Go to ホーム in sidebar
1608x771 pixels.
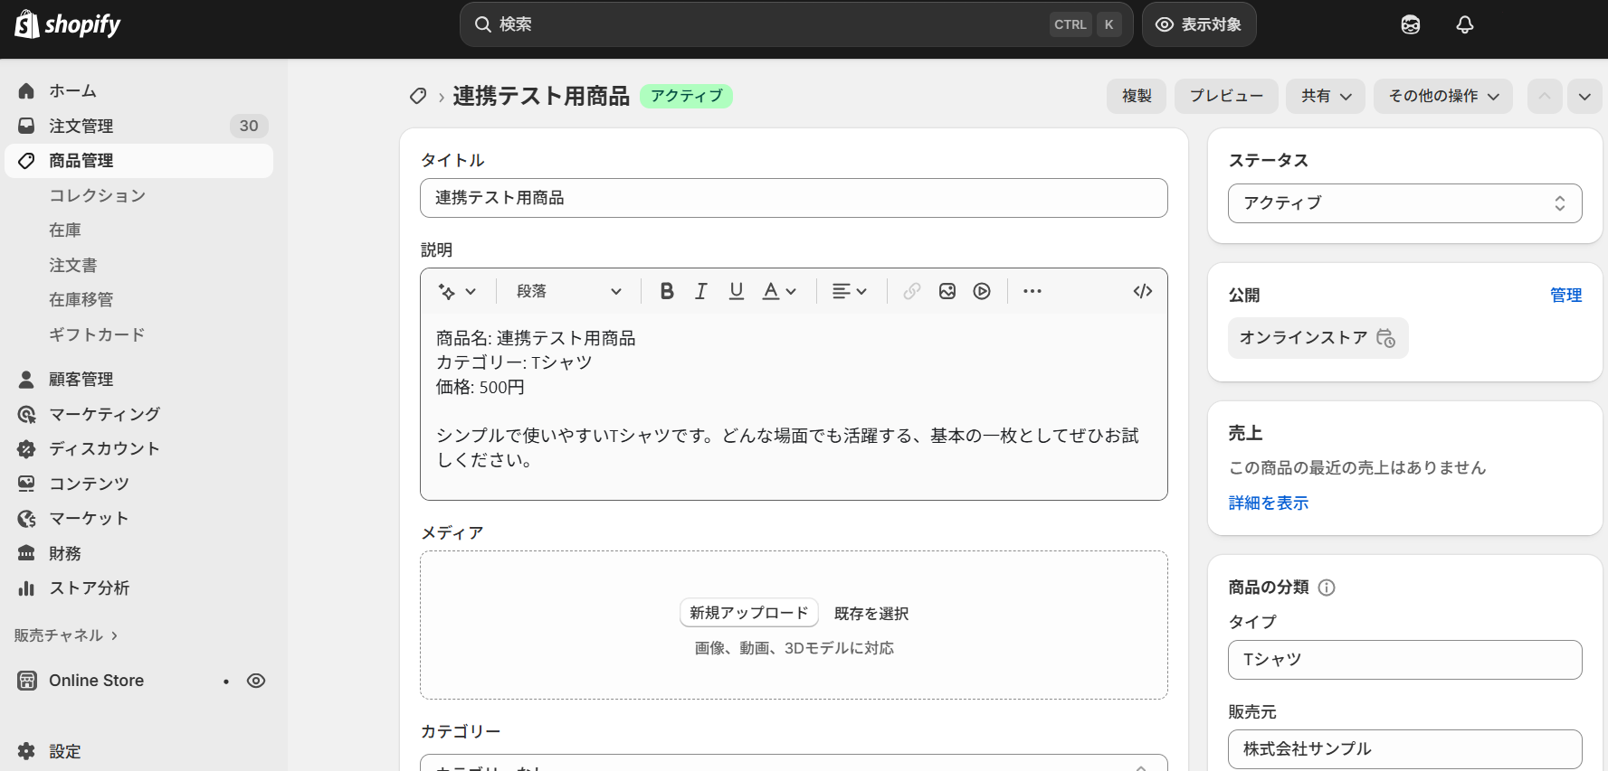[x=139, y=90]
